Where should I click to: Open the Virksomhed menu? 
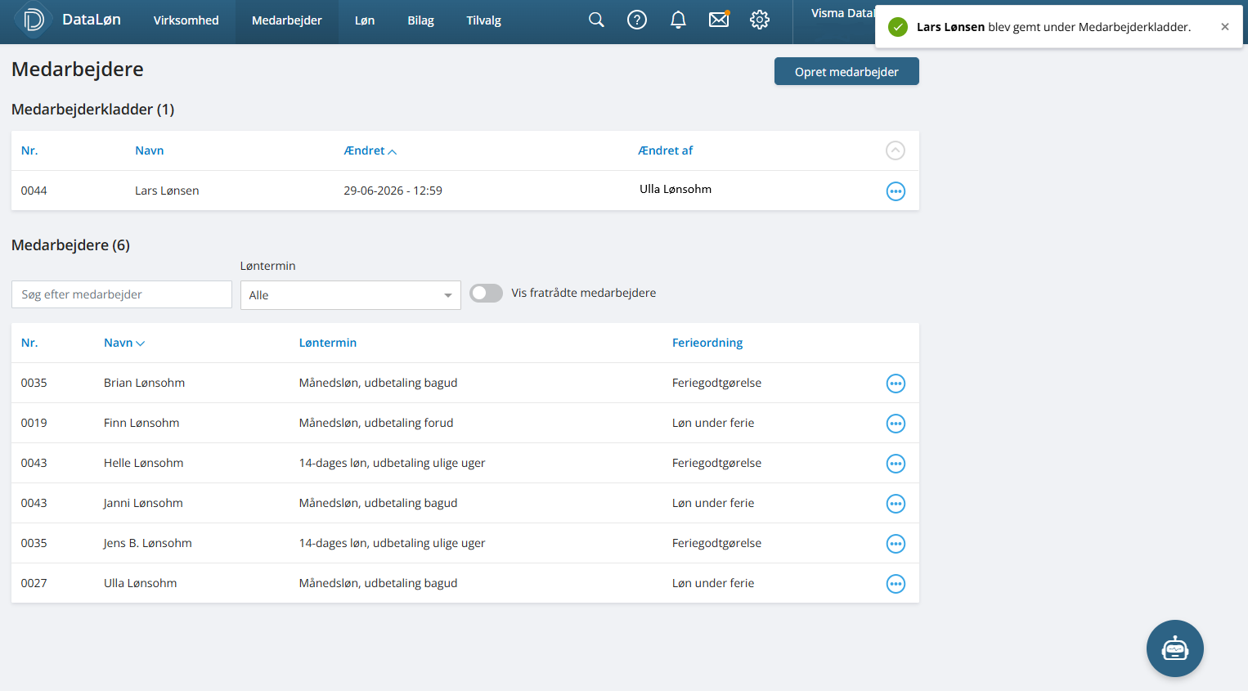[x=186, y=20]
